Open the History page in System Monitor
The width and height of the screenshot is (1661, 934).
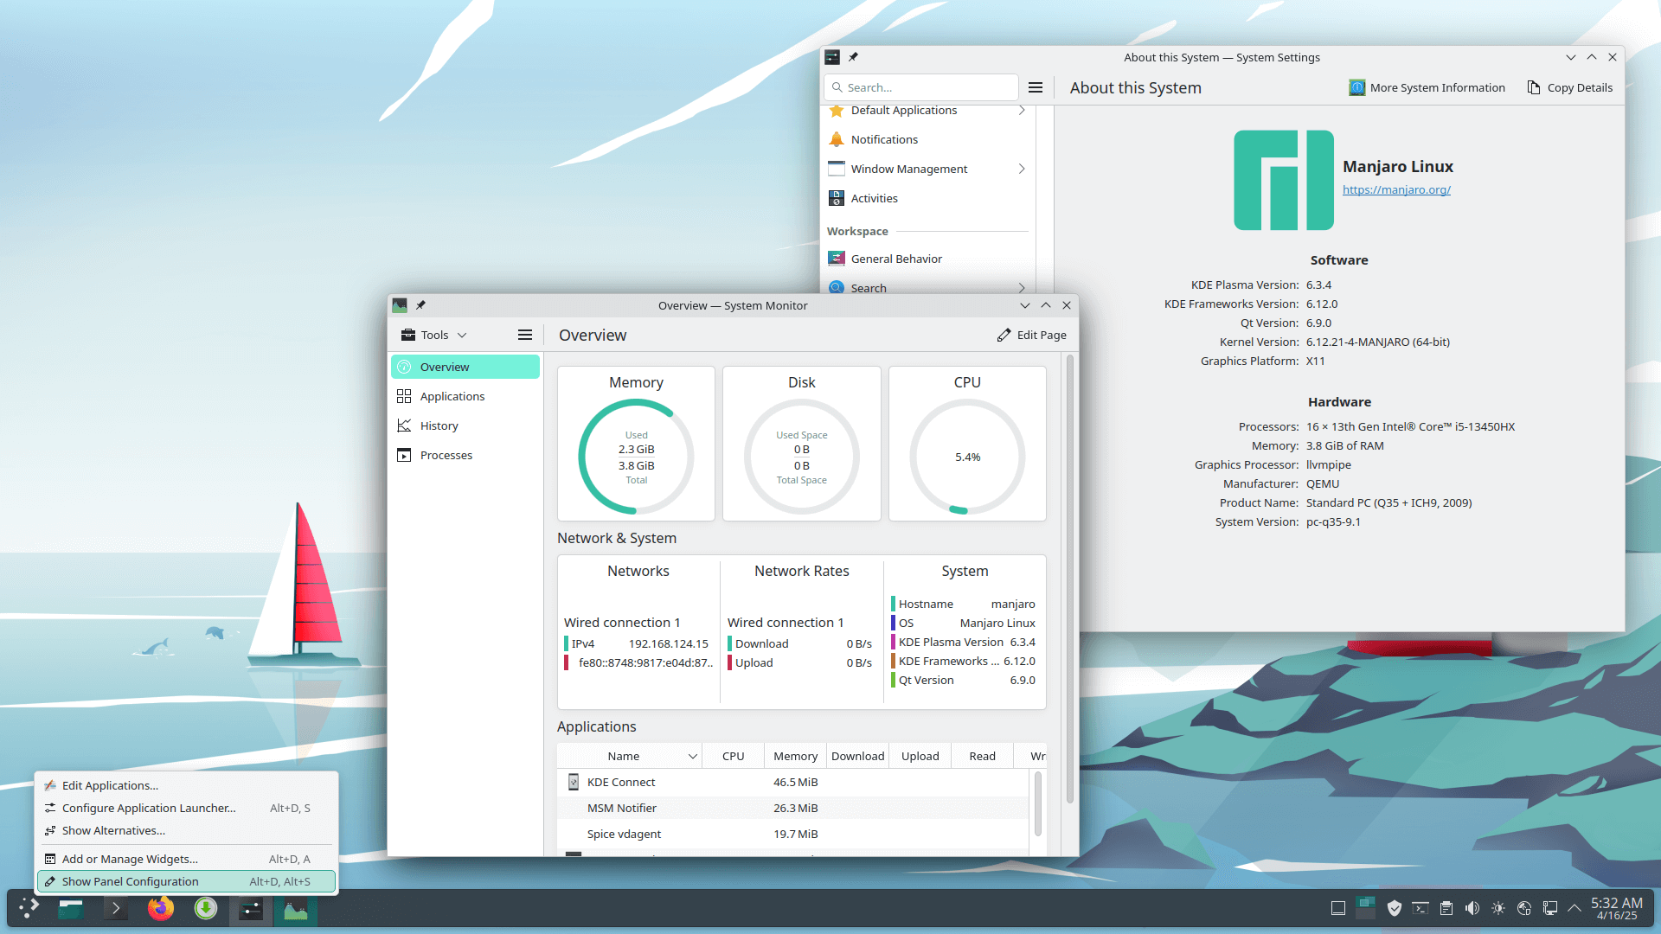[439, 425]
